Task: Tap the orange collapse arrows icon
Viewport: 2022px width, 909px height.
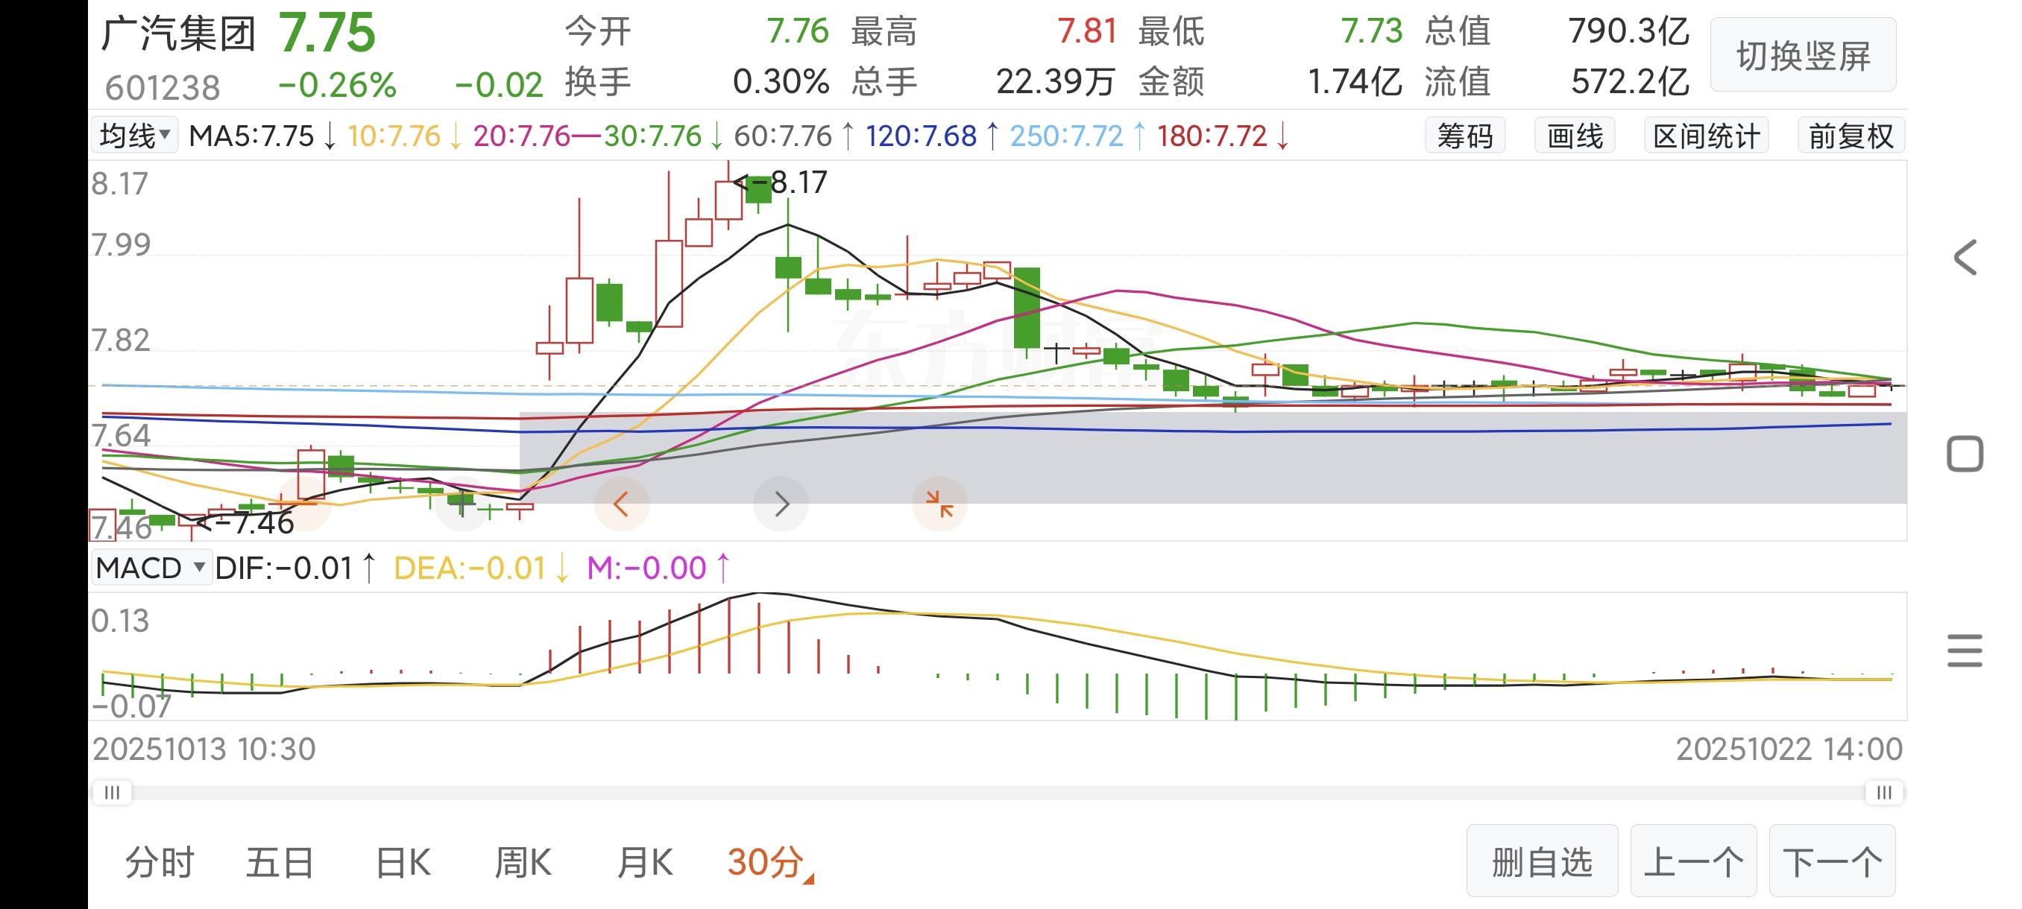Action: click(939, 504)
